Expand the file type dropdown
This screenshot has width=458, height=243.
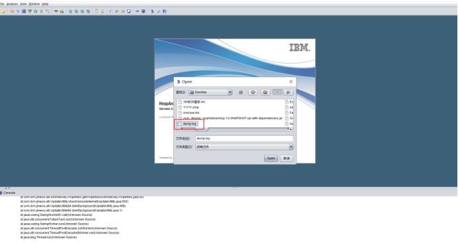pyautogui.click(x=291, y=147)
